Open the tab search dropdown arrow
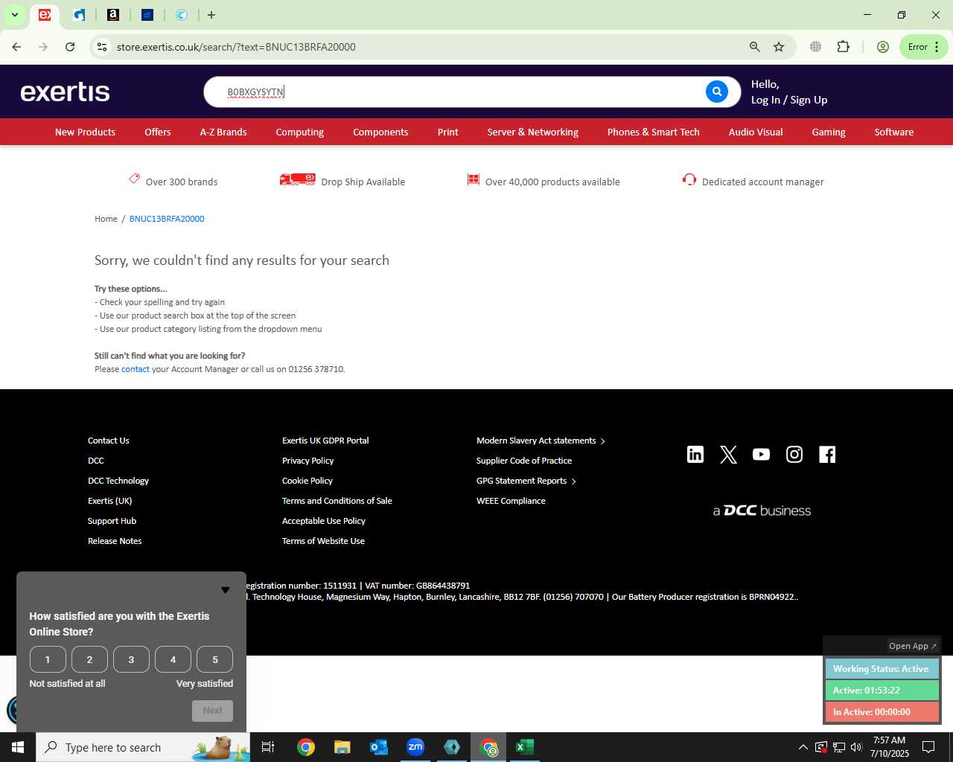Image resolution: width=953 pixels, height=762 pixels. 14,15
